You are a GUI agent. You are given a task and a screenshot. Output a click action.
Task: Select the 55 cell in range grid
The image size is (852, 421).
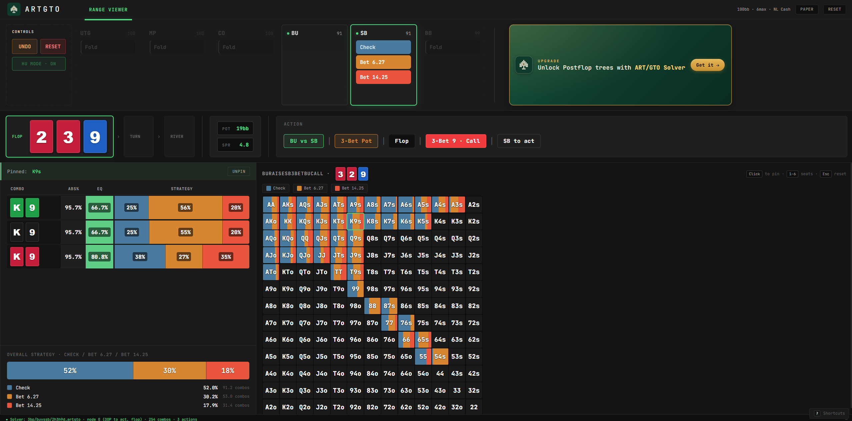(423, 356)
